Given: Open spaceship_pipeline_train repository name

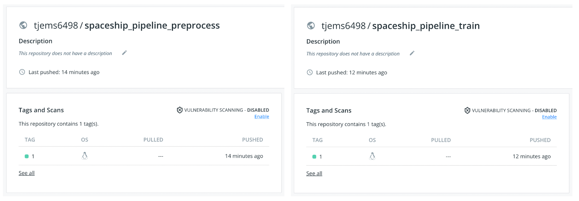Looking at the screenshot, I should click(x=426, y=26).
